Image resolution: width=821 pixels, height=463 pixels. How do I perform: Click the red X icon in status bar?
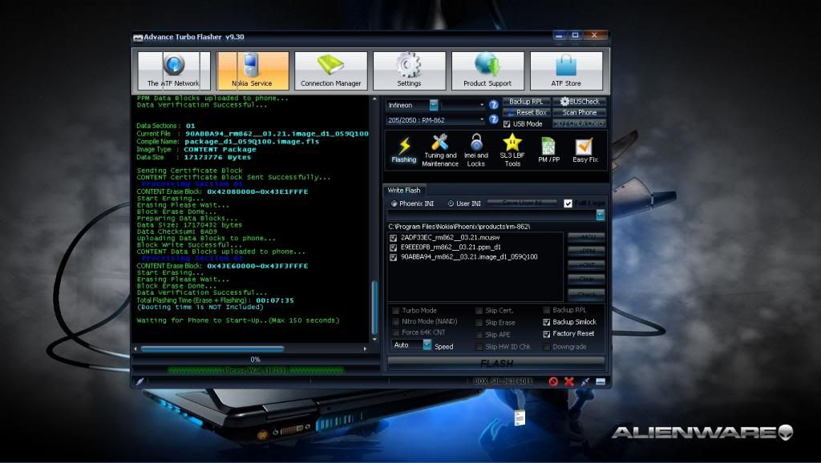[x=568, y=381]
